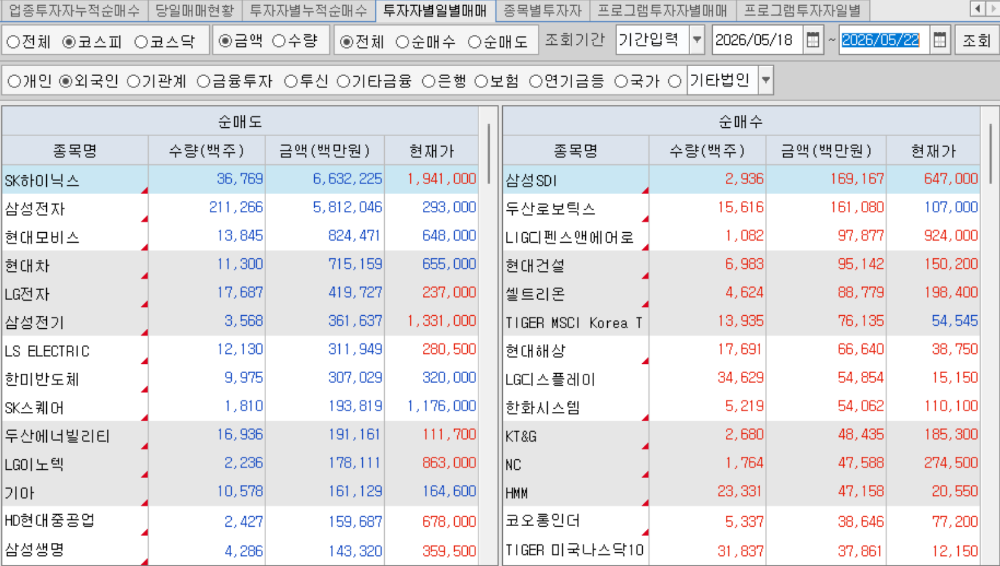Select 삼성전자 row in 순매도 table
The height and width of the screenshot is (566, 1000).
240,208
